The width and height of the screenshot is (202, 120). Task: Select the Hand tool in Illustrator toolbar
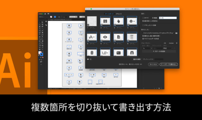tap(40, 50)
